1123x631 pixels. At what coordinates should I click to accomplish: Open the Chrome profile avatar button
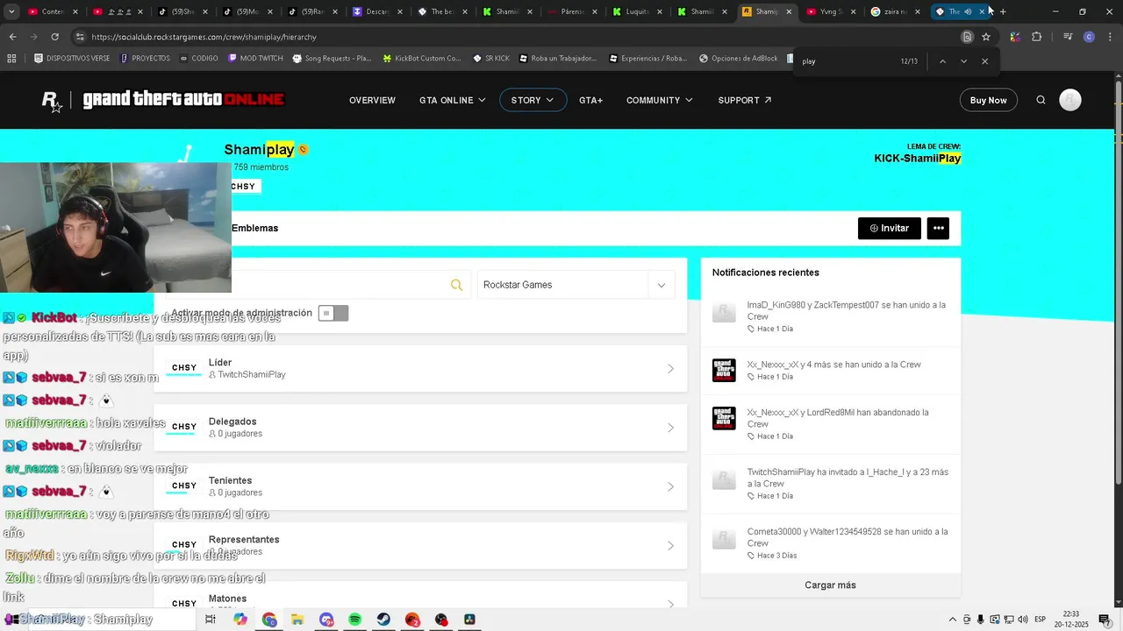tap(1089, 37)
